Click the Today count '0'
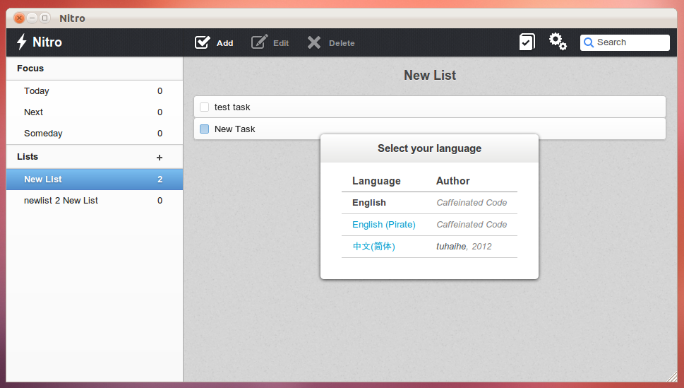This screenshot has width=684, height=388. click(160, 91)
